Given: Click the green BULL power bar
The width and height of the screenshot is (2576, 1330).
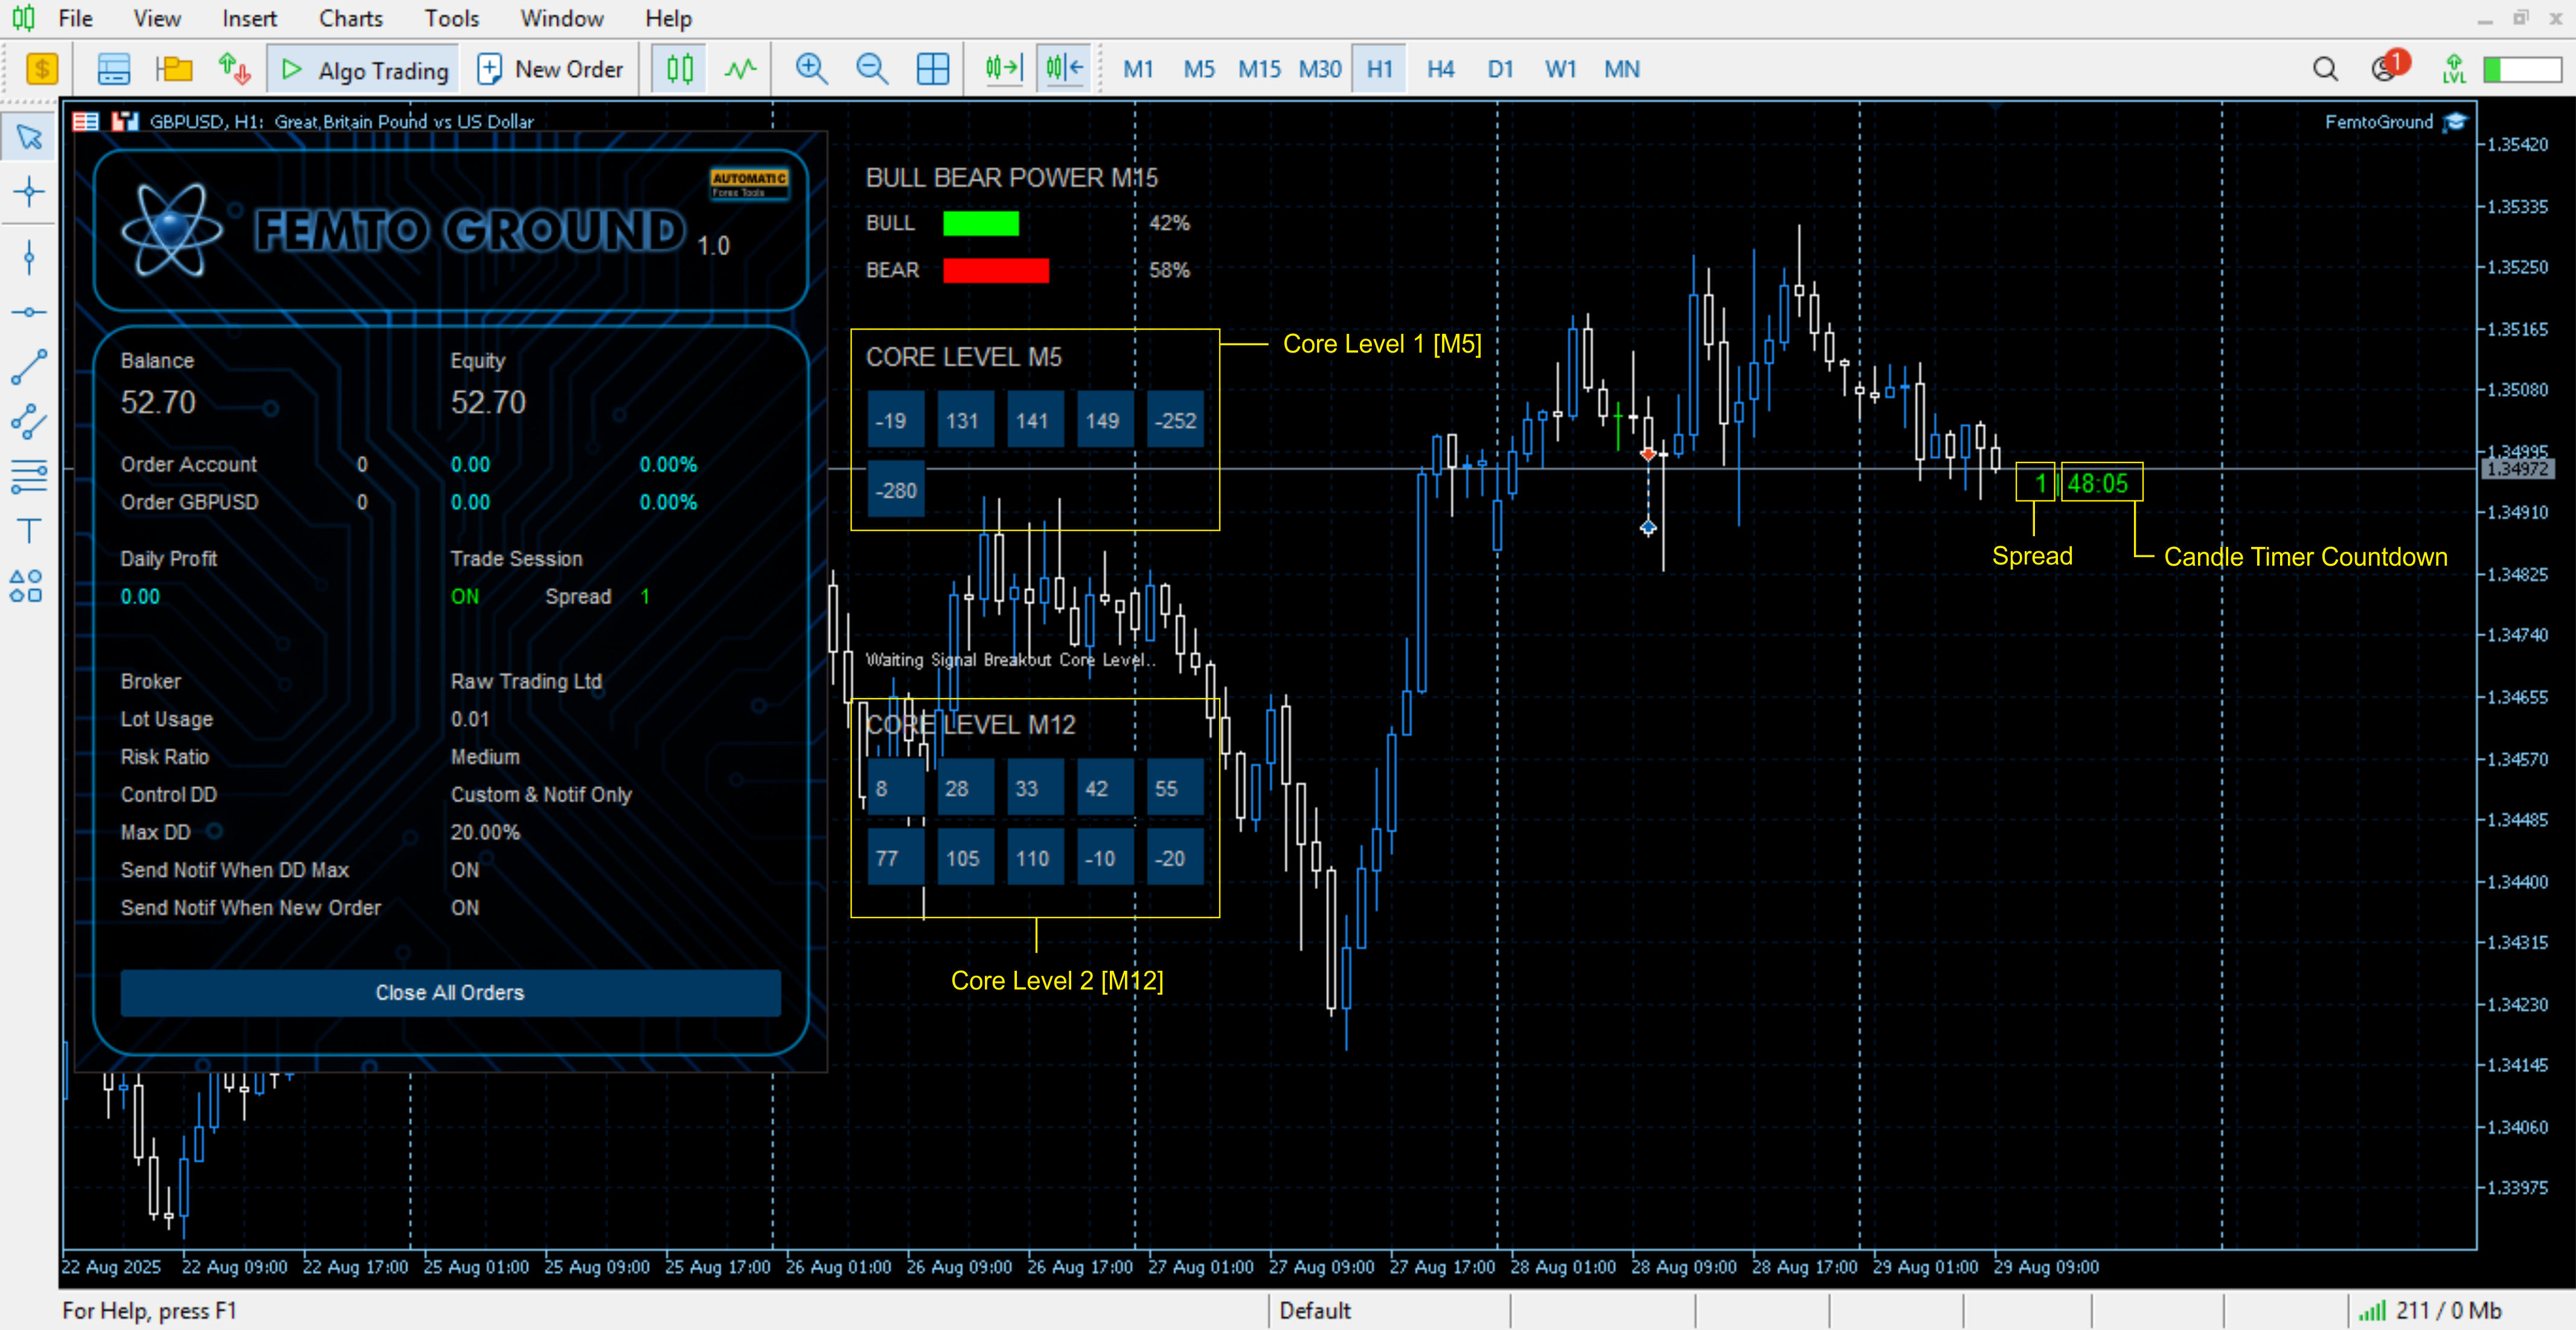Looking at the screenshot, I should (x=981, y=223).
